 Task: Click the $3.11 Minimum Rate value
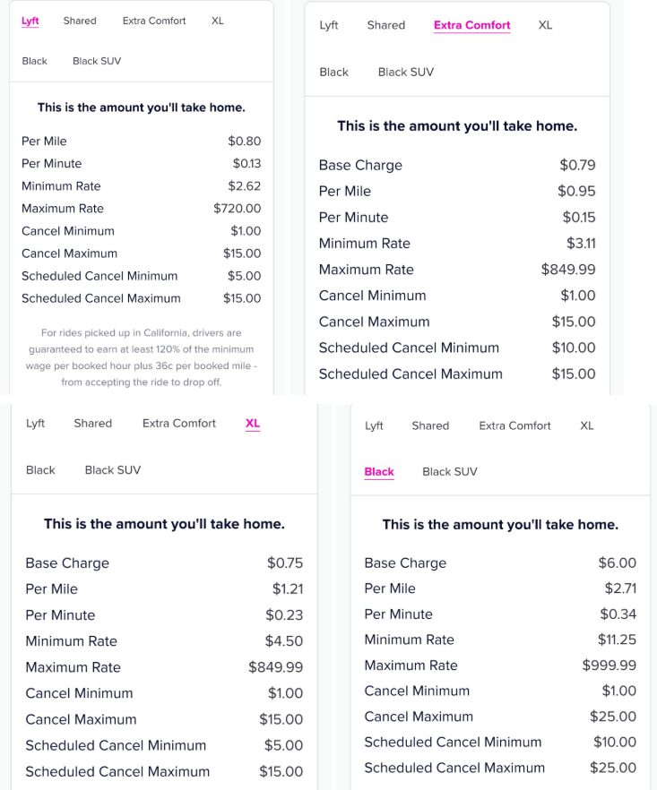pos(581,243)
